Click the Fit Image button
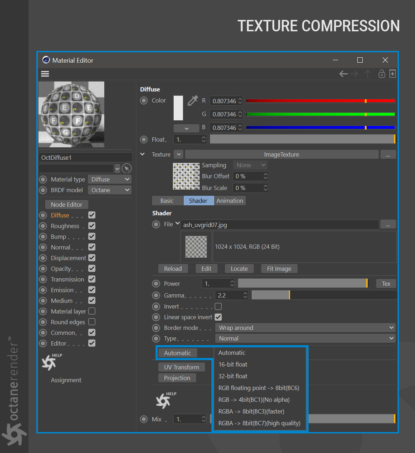The width and height of the screenshot is (415, 453). (279, 269)
